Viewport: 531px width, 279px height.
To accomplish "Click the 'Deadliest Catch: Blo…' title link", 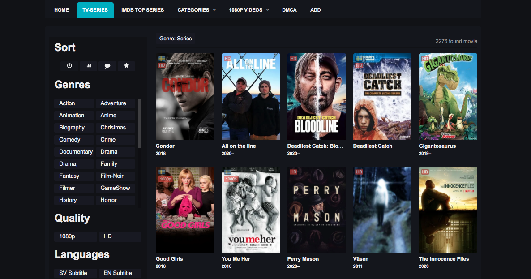I will (315, 146).
